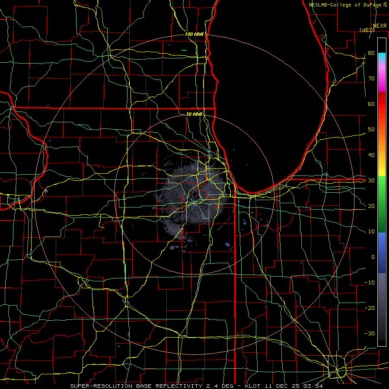Click the "11 DEC 25" date text
Screen dimensions: 389x389
pos(281,386)
